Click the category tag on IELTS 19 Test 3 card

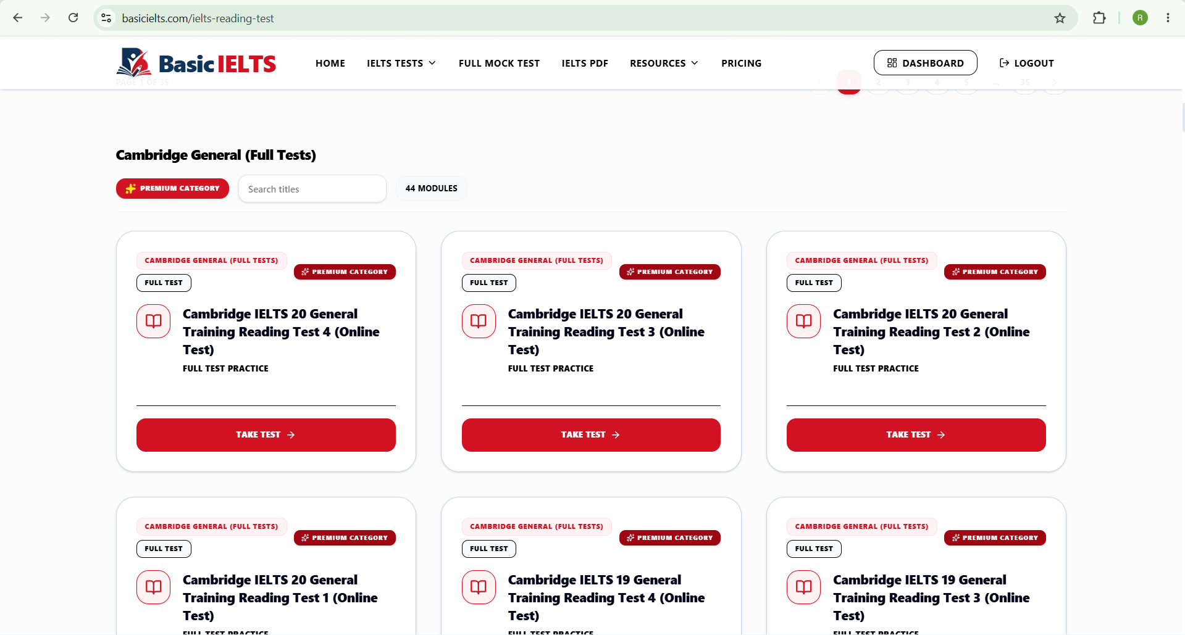[861, 526]
